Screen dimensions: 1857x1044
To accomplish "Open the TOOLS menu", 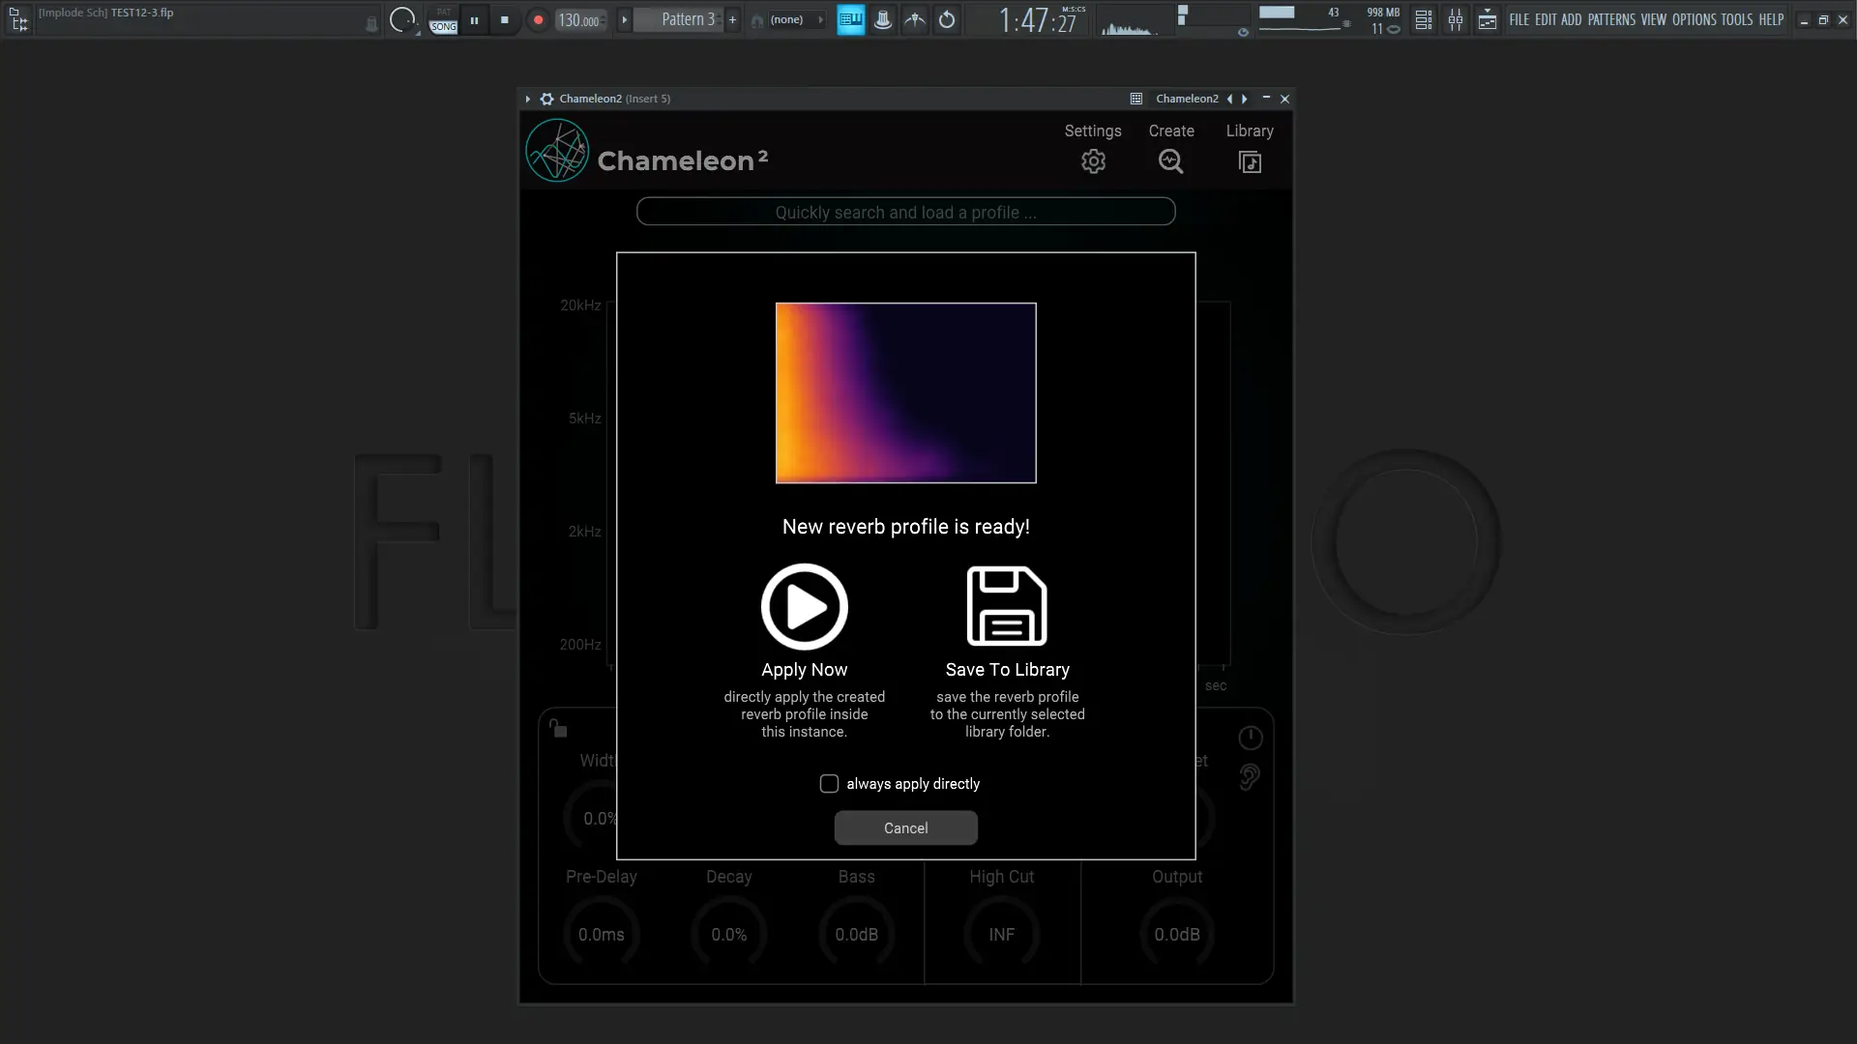I will tap(1736, 19).
